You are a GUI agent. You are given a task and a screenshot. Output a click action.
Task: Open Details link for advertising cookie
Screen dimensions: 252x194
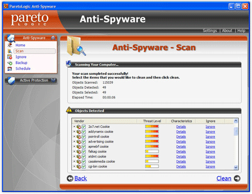pyautogui.click(x=181, y=142)
